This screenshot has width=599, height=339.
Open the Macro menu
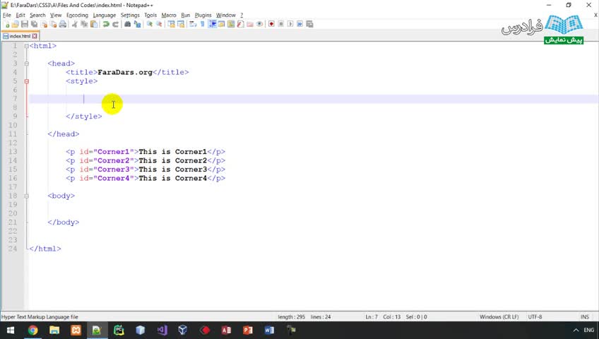click(x=168, y=15)
